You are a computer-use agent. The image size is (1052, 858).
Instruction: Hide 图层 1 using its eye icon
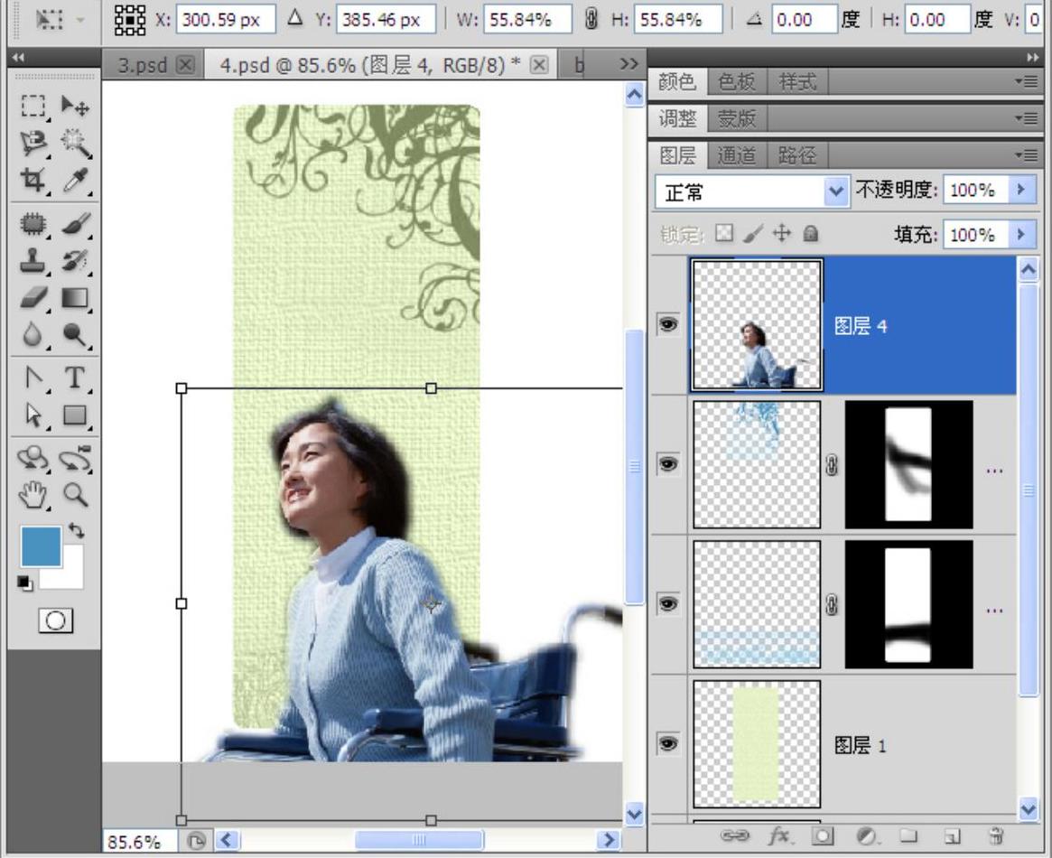tap(668, 743)
